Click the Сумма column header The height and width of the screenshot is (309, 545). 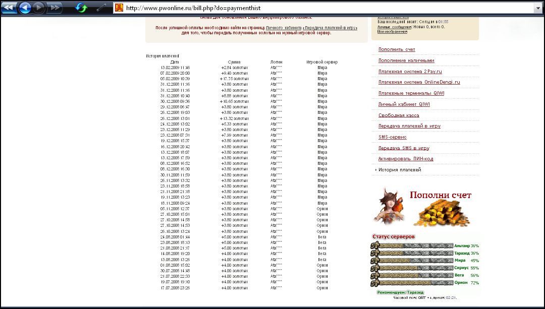click(x=234, y=62)
